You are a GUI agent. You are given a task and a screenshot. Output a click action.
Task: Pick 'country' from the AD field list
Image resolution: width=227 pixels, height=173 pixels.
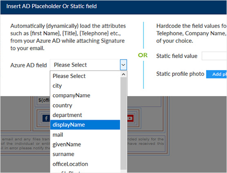click(85, 105)
